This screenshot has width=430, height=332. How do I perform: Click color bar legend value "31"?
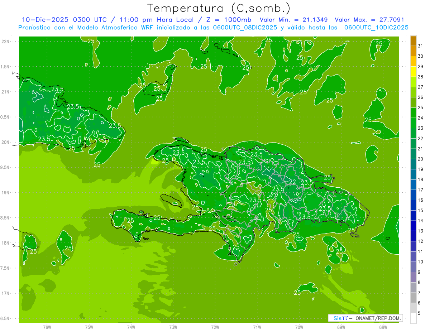point(420,46)
